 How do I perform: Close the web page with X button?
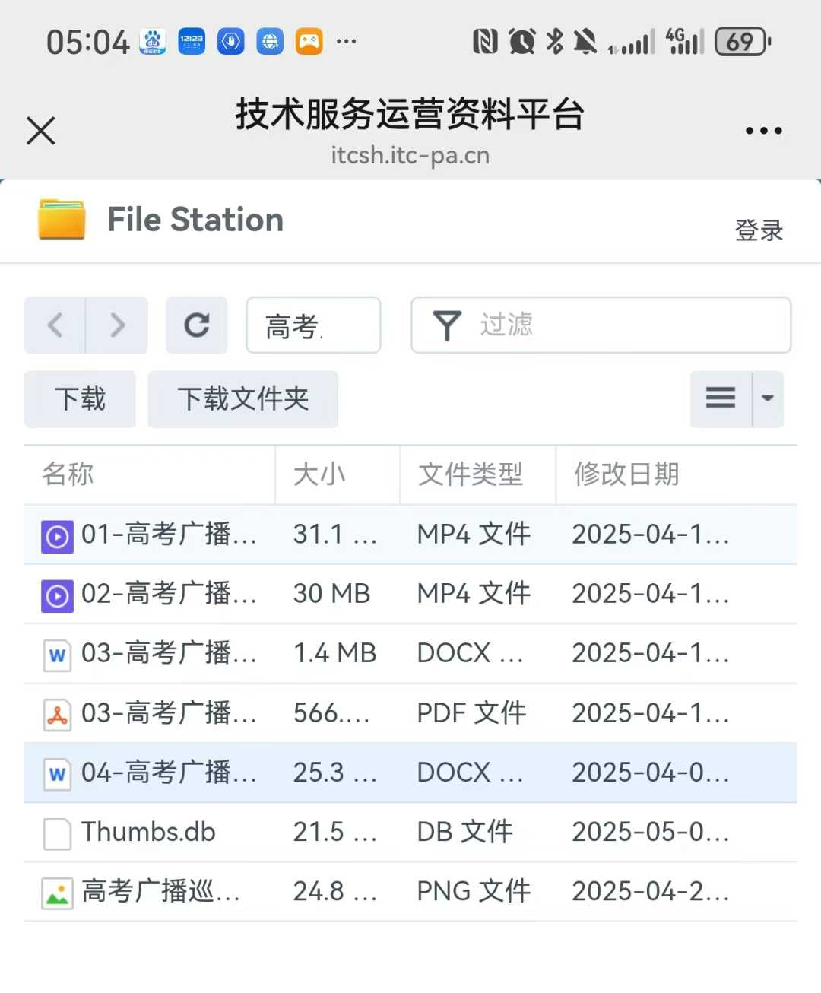tap(41, 131)
